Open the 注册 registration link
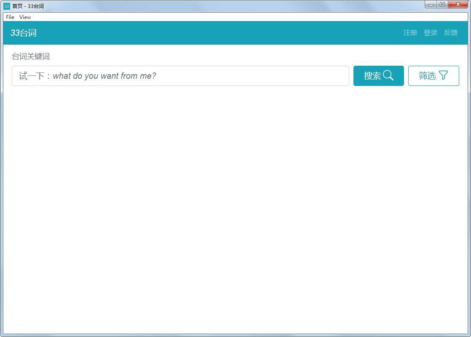 click(410, 33)
